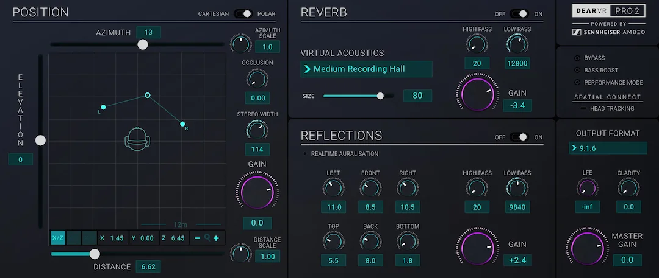Select the X/Z view button
This screenshot has height=278, width=659.
58,238
